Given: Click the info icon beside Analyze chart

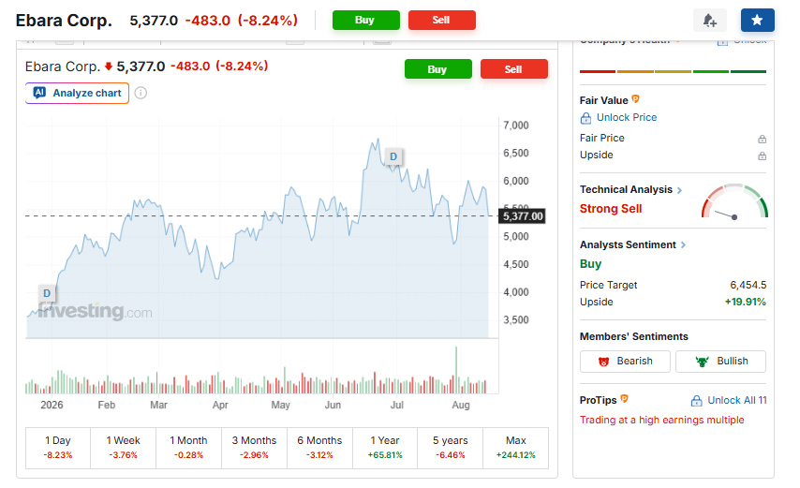Looking at the screenshot, I should (x=141, y=93).
